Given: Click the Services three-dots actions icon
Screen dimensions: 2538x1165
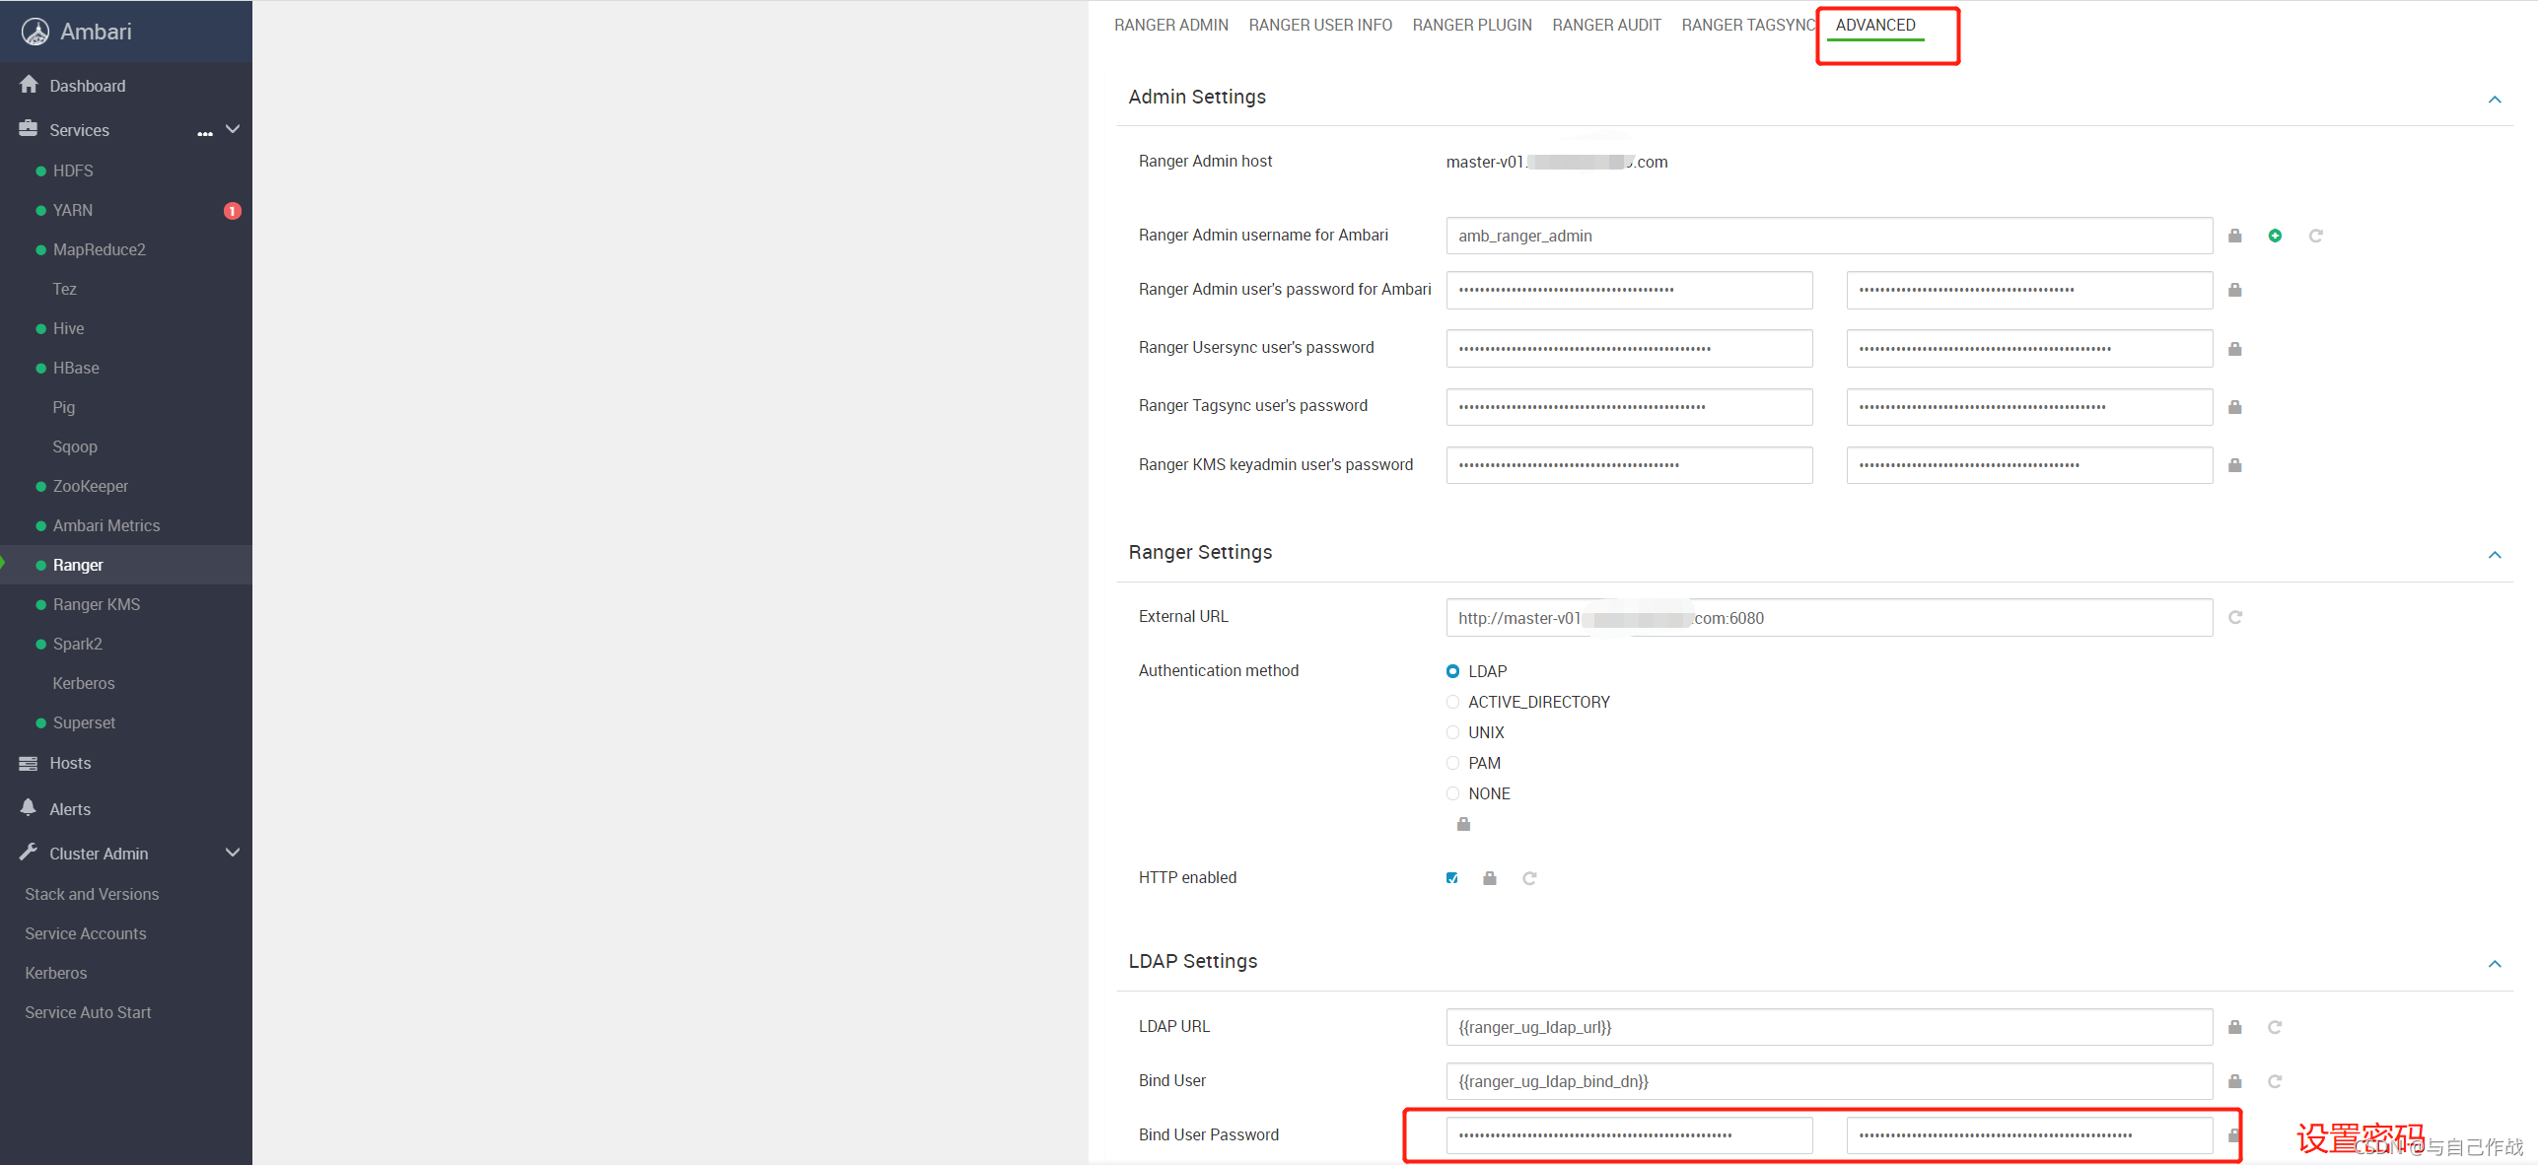Looking at the screenshot, I should coord(205,132).
